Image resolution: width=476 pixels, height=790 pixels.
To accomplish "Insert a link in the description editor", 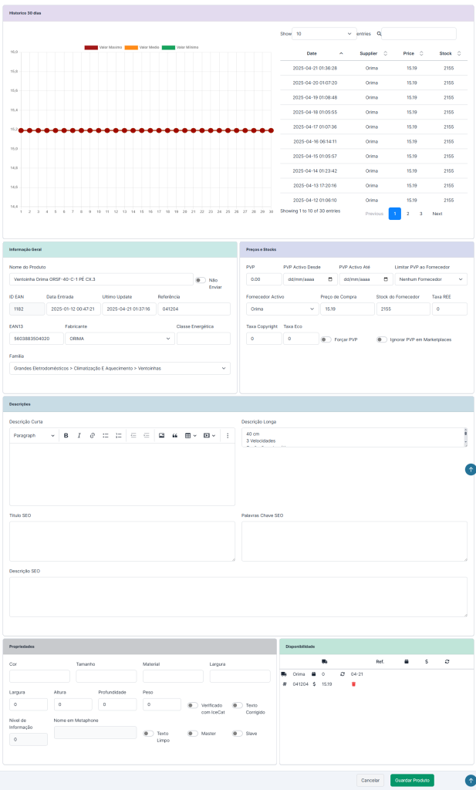I will click(x=92, y=436).
